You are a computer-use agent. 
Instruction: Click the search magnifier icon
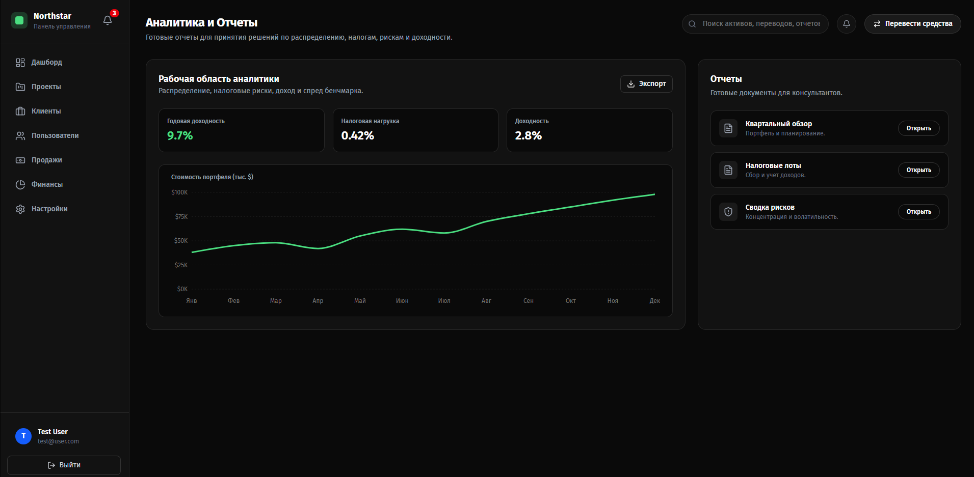[692, 24]
